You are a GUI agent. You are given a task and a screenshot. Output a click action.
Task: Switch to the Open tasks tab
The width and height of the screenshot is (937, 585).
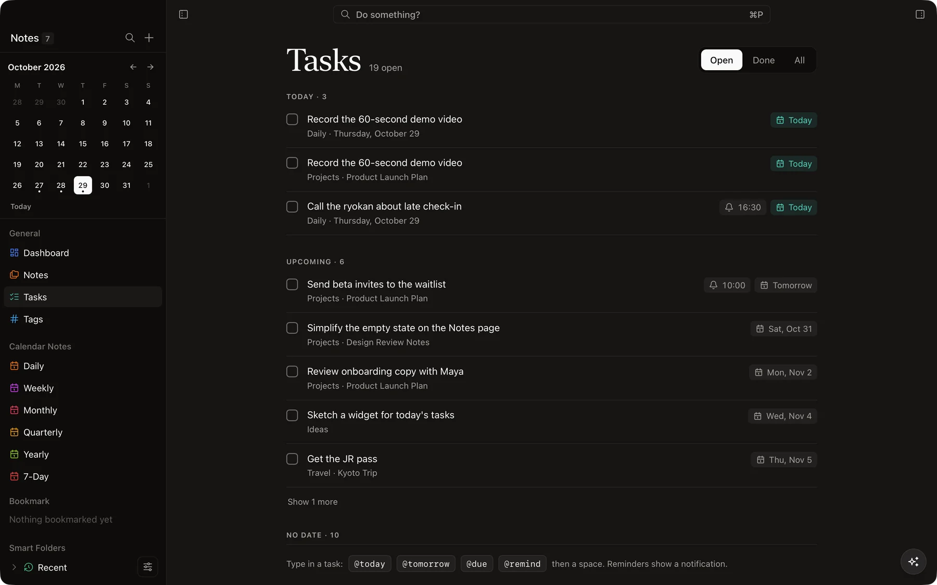(721, 60)
